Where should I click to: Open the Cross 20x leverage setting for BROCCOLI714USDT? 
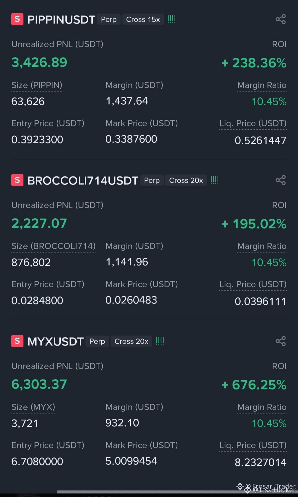(186, 180)
